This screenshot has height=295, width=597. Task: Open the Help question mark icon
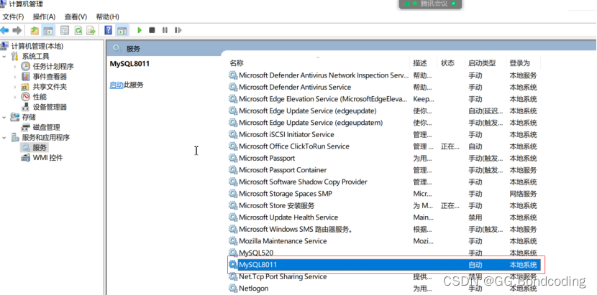[x=109, y=30]
